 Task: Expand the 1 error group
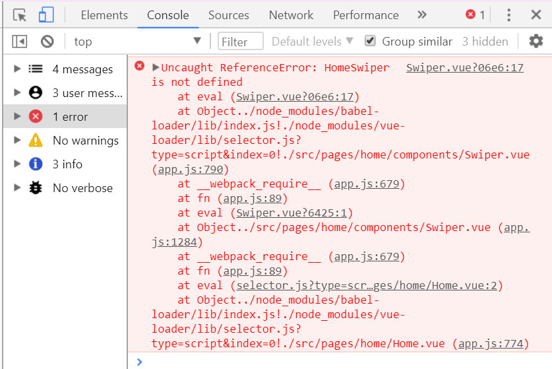[x=17, y=116]
